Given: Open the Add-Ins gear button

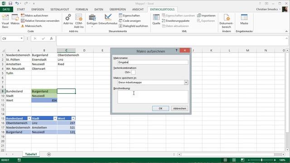Looking at the screenshot, I should pyautogui.click(x=68, y=19).
